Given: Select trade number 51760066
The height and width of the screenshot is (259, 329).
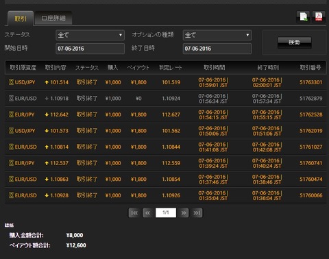Looking at the screenshot, I should [311, 195].
